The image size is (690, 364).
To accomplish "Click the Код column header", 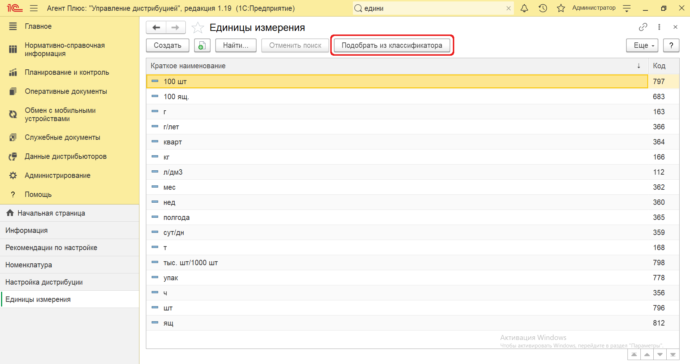I will click(664, 66).
